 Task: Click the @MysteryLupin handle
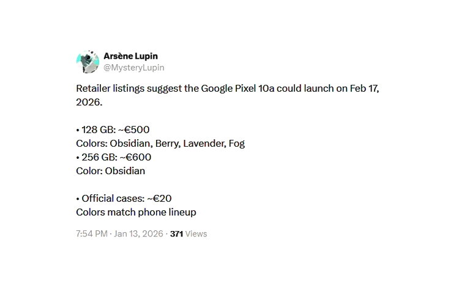(x=133, y=68)
